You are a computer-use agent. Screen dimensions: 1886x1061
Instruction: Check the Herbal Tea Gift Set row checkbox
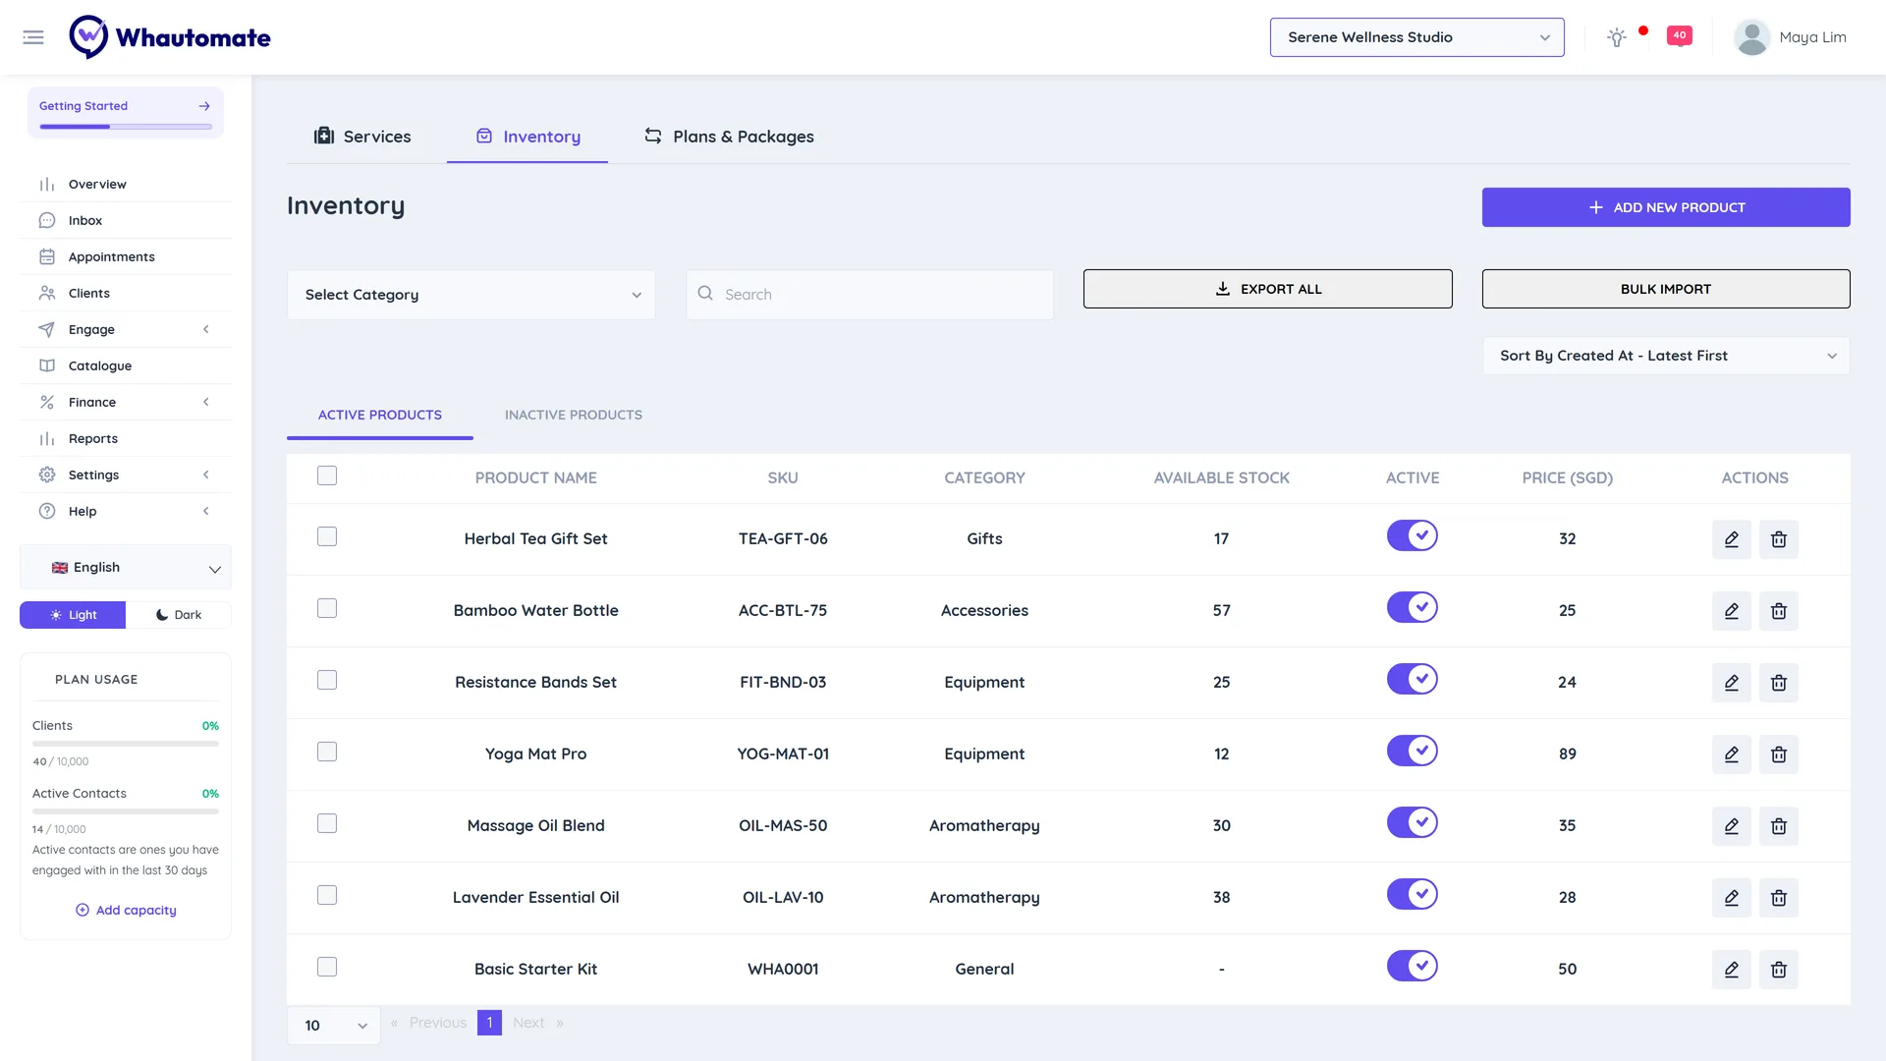pyautogui.click(x=327, y=536)
